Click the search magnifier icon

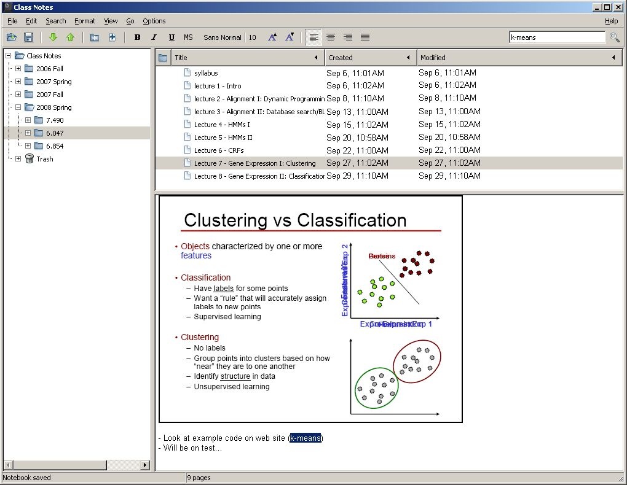[614, 37]
